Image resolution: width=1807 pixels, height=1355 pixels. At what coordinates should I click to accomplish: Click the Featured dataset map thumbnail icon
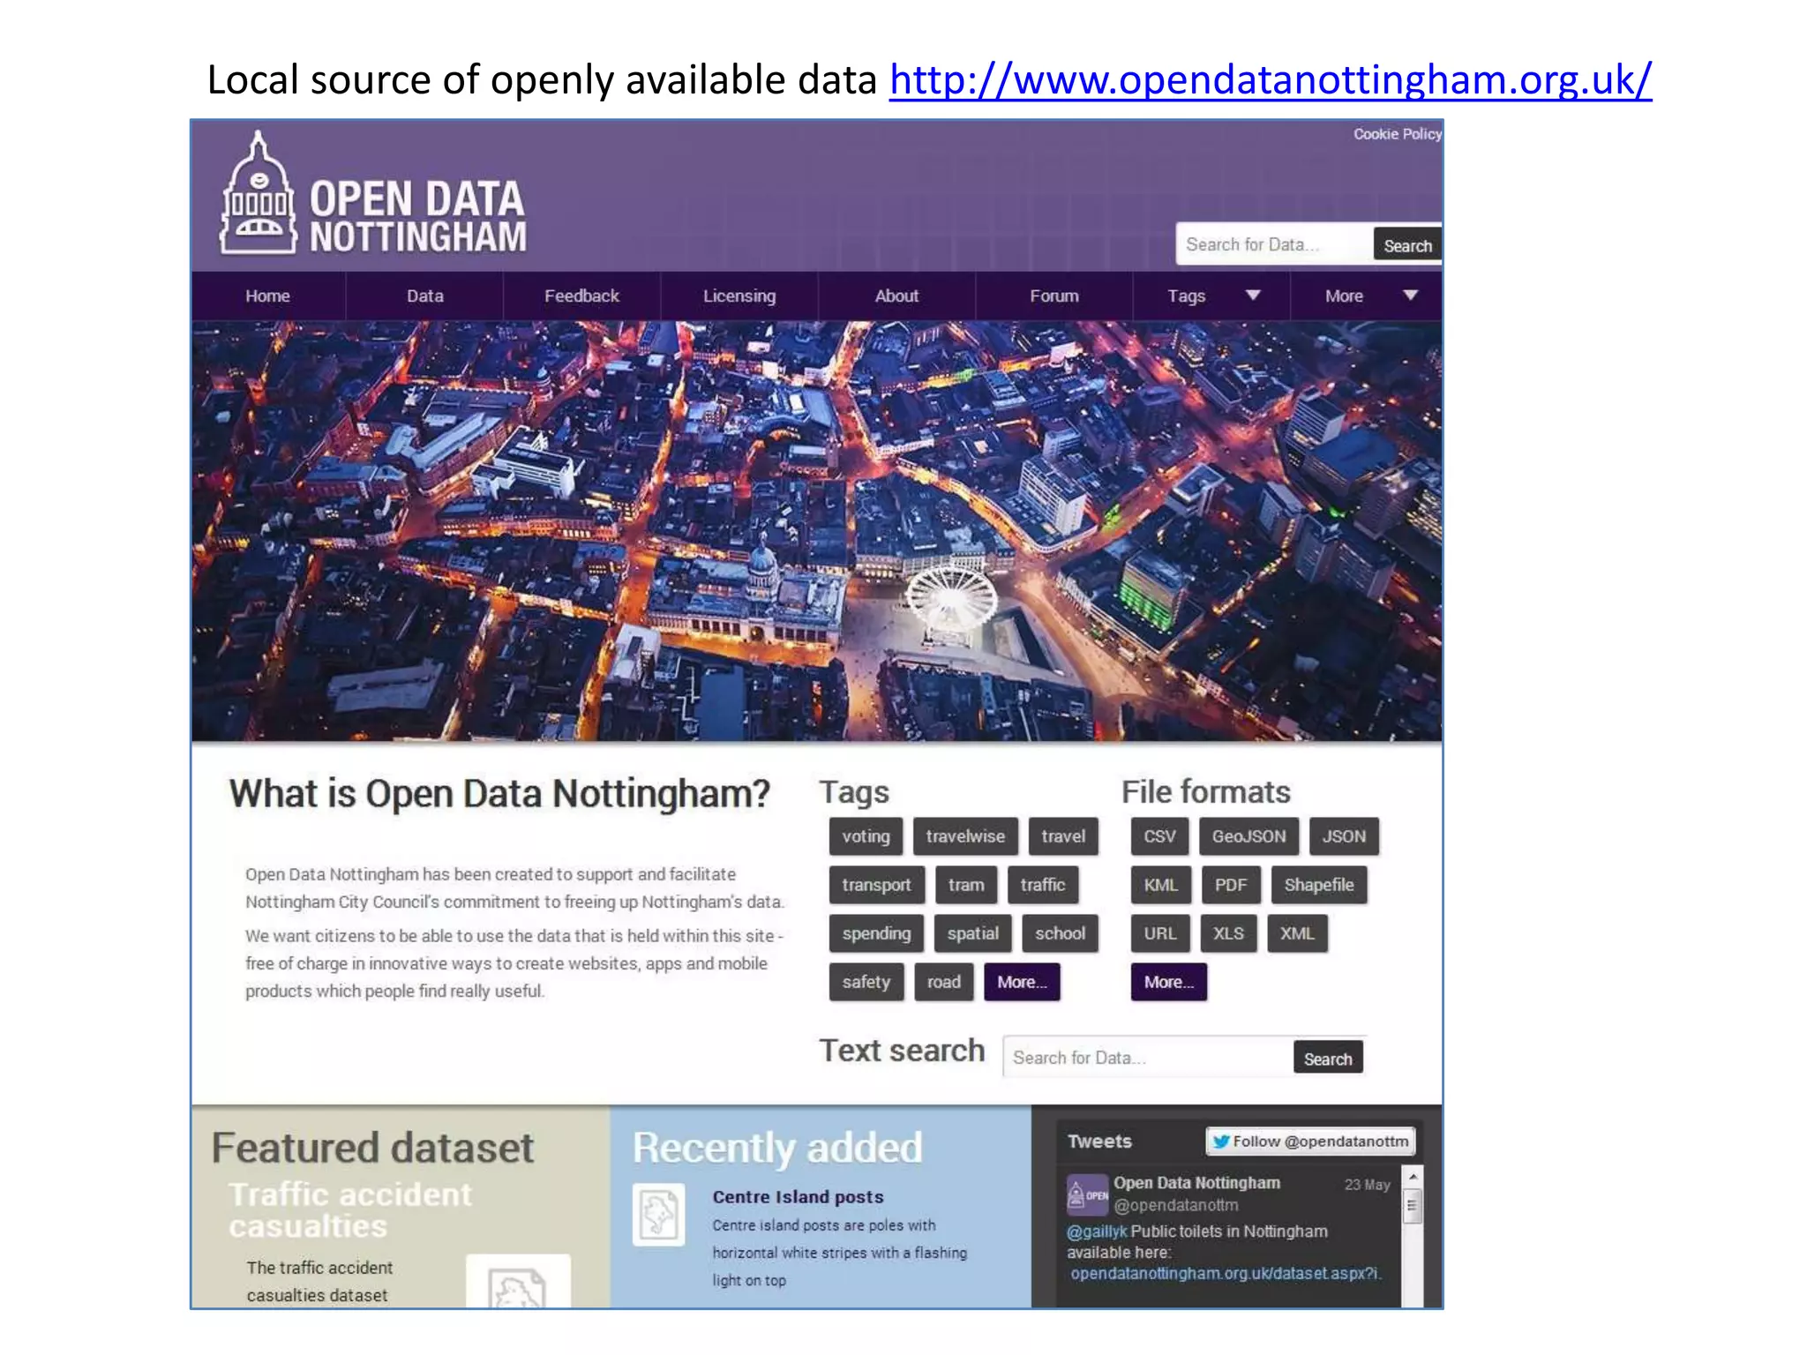(x=518, y=1281)
